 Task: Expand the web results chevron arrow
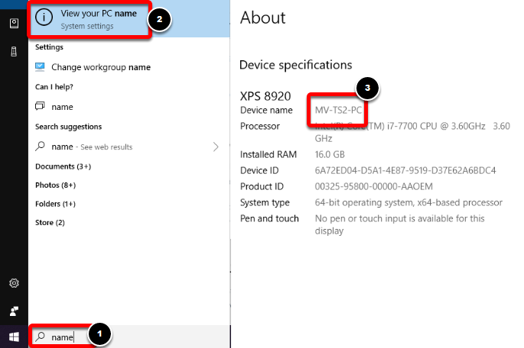(216, 147)
